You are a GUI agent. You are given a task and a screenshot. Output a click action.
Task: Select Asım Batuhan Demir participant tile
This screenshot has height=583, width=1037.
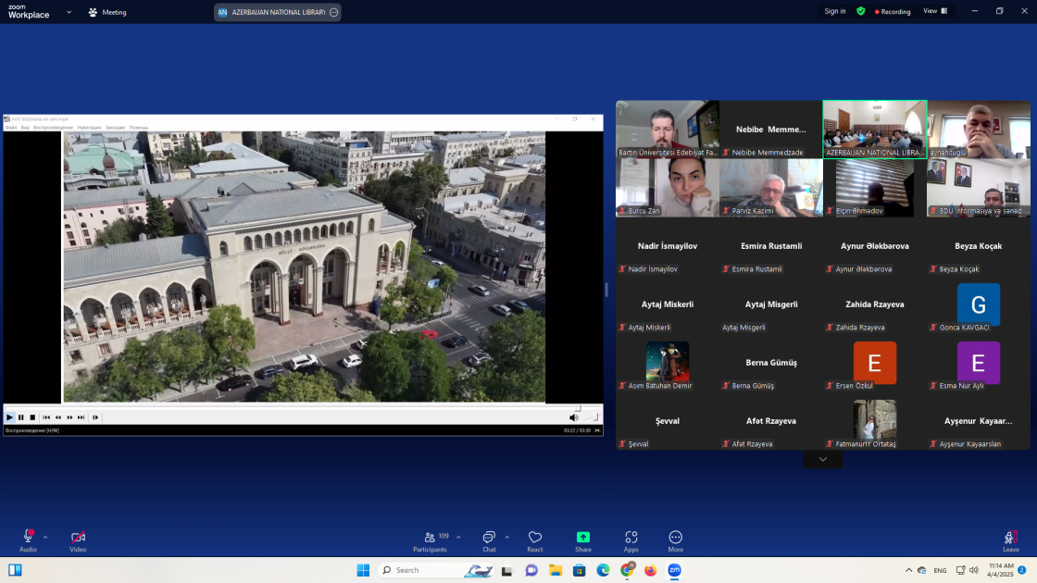668,362
